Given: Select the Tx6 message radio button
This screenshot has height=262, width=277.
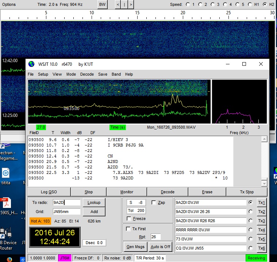Looking at the screenshot, I should pyautogui.click(x=251, y=248).
